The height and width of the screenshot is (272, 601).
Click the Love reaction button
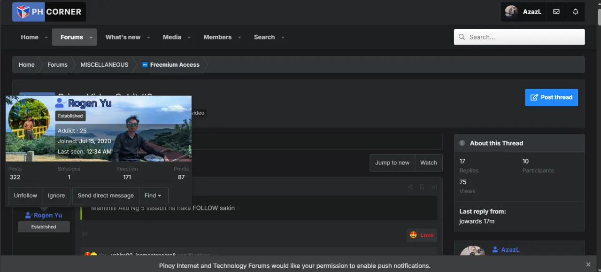[422, 235]
